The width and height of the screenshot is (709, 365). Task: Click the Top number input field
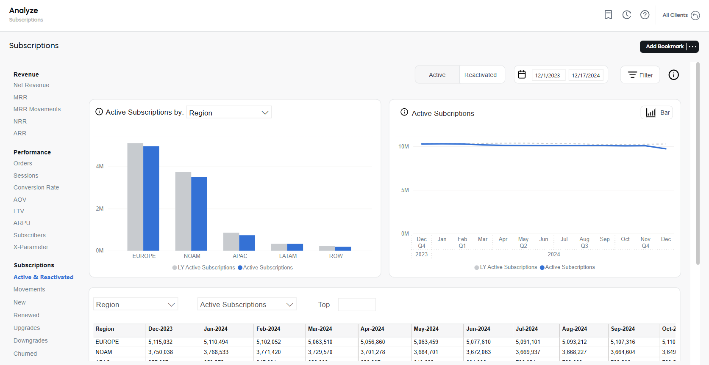coord(357,305)
